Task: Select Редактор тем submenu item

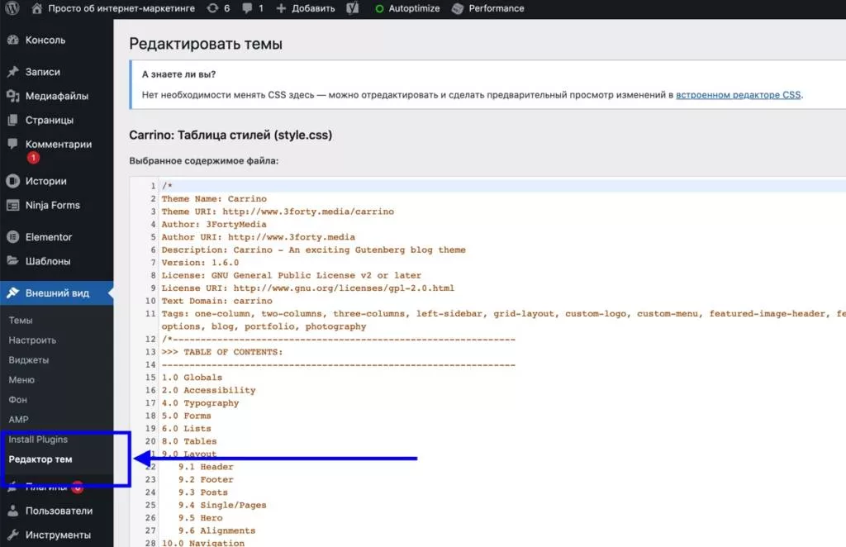Action: tap(40, 459)
